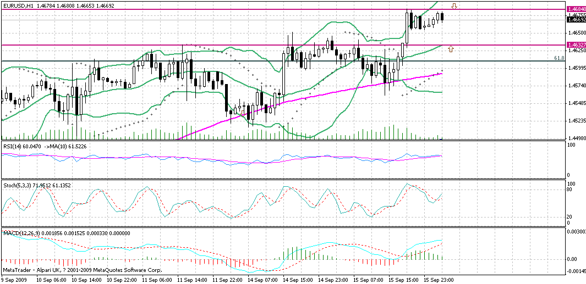The image size is (586, 284).
Task: Click the 11 Sep 22:00 time label
Action: coord(228,280)
